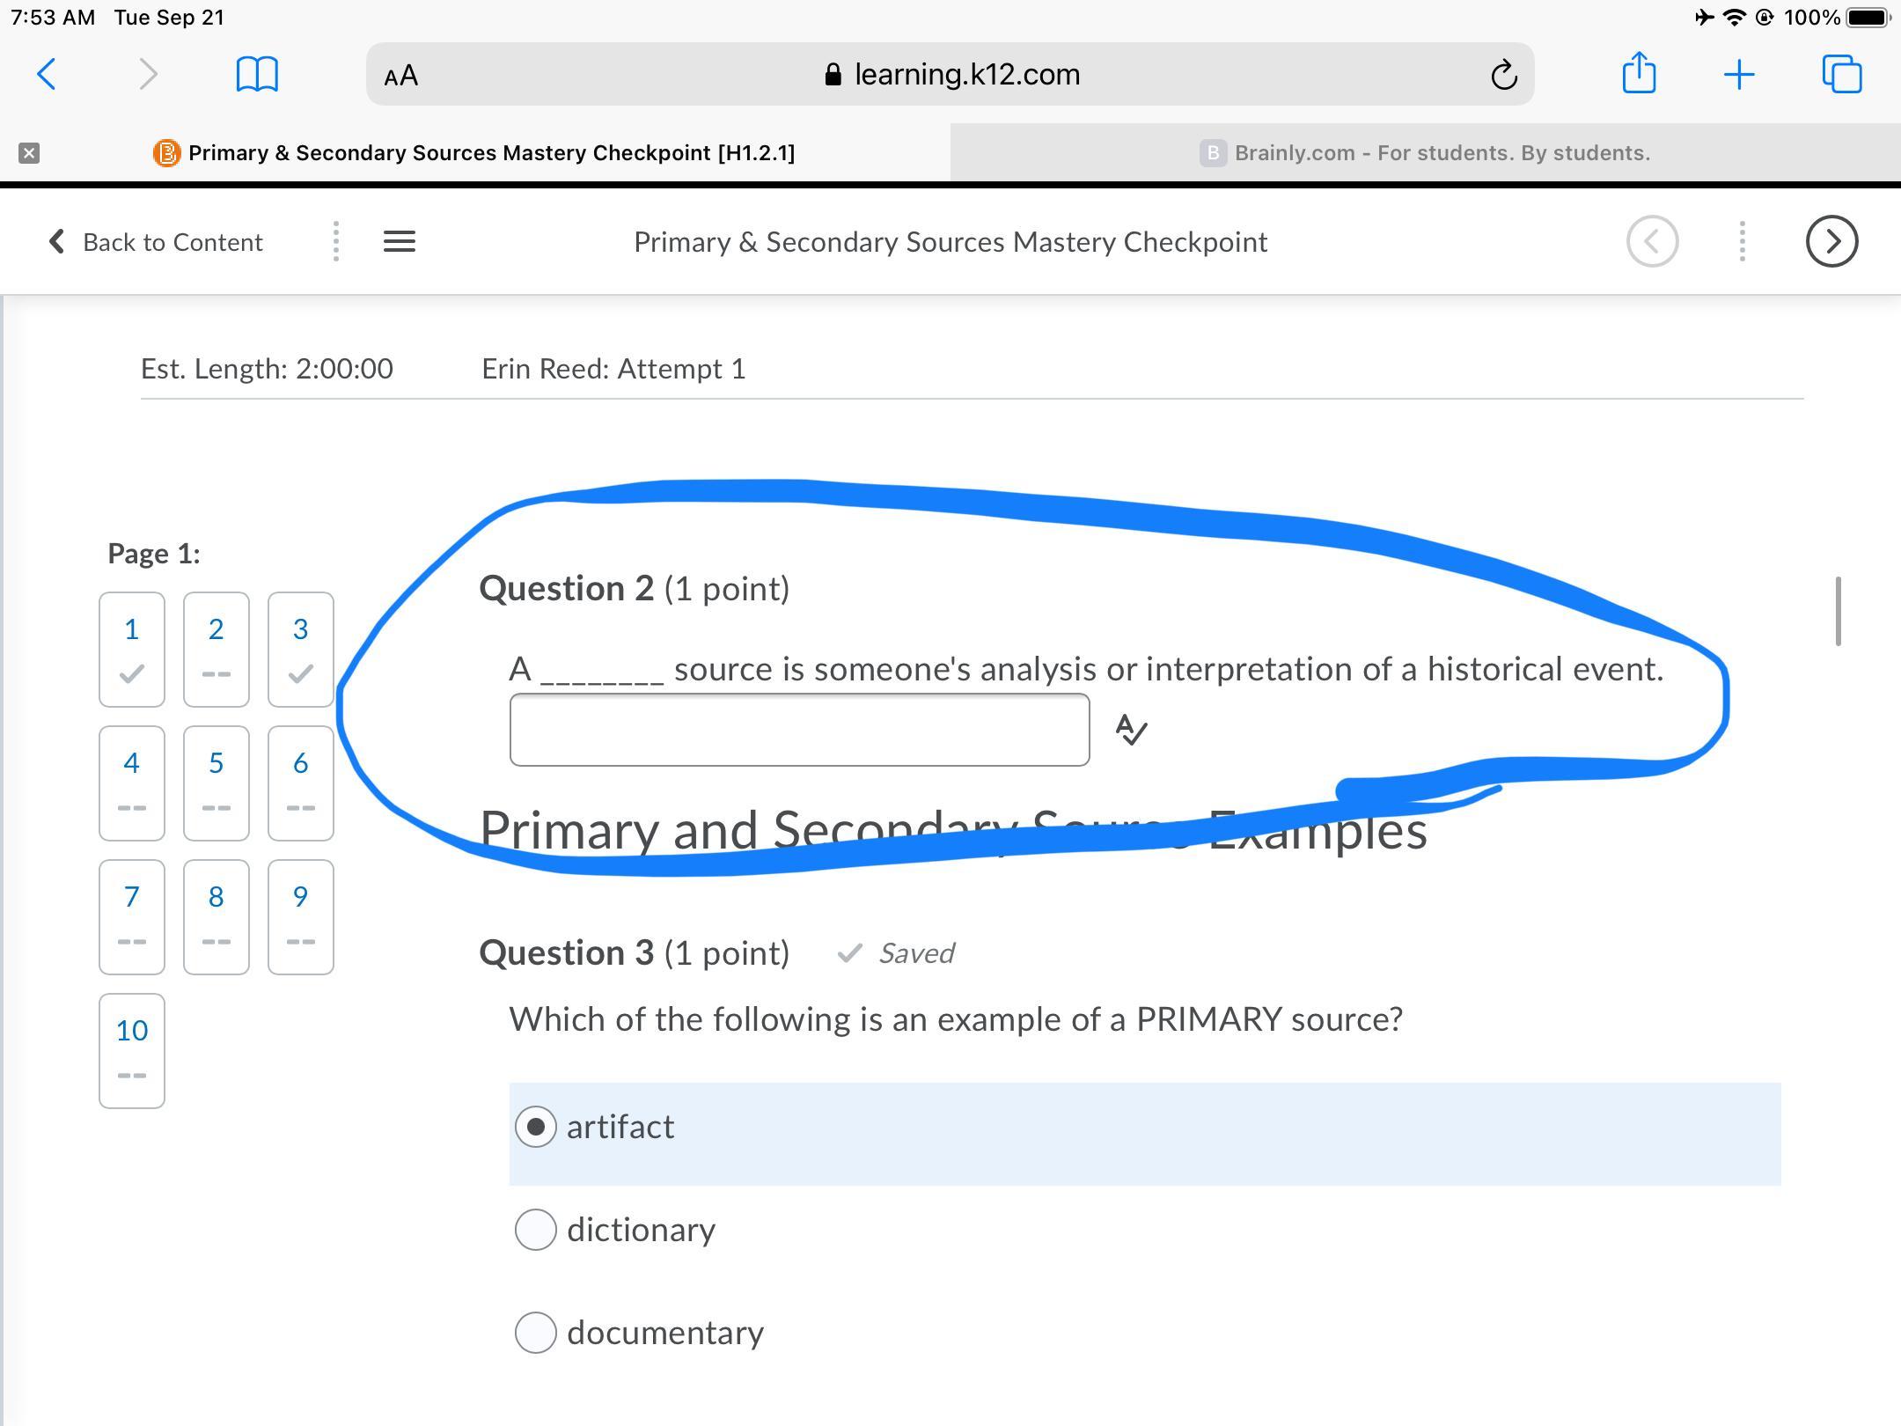
Task: Open the hamburger table of contents menu
Action: tap(400, 241)
